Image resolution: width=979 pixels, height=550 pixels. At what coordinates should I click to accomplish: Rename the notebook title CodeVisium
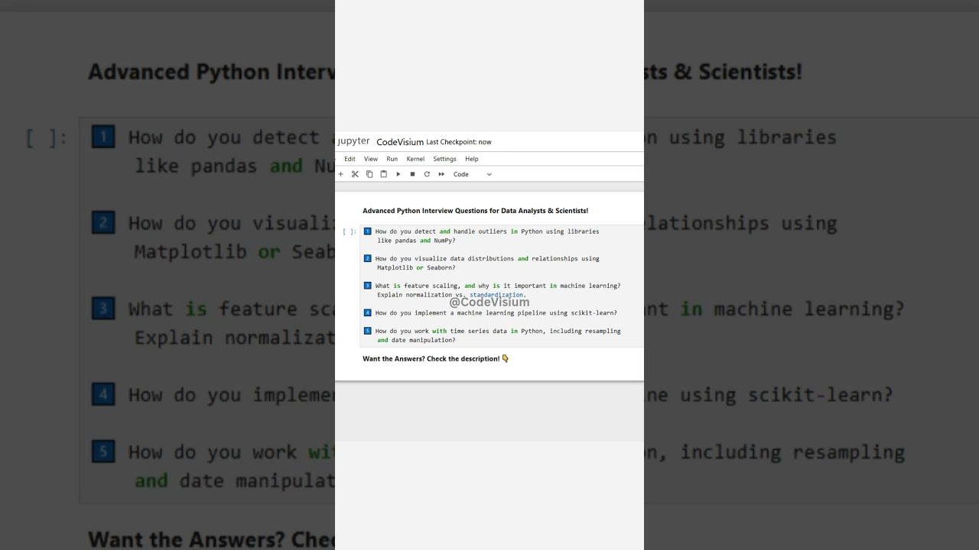coord(400,142)
